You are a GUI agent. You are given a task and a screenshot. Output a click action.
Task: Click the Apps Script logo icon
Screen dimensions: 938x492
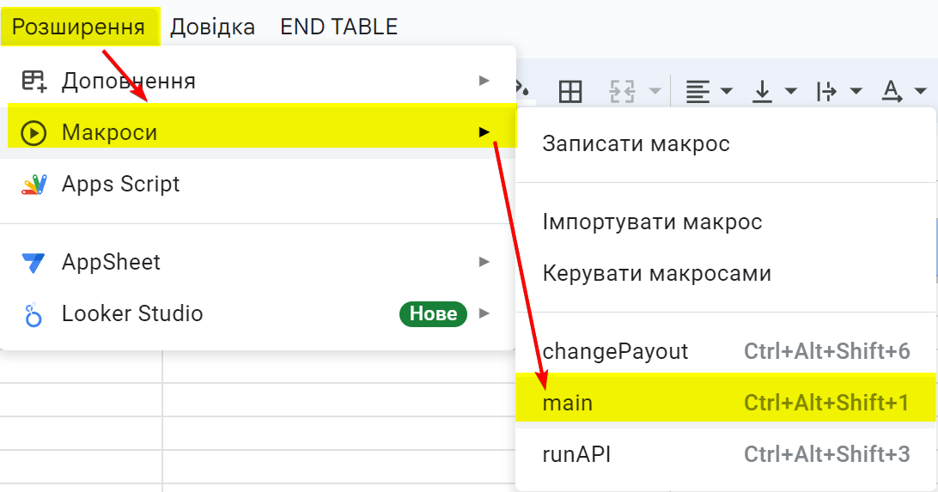pyautogui.click(x=33, y=185)
